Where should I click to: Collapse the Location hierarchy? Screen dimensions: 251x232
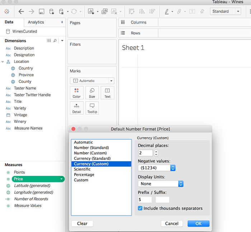pyautogui.click(x=3, y=62)
